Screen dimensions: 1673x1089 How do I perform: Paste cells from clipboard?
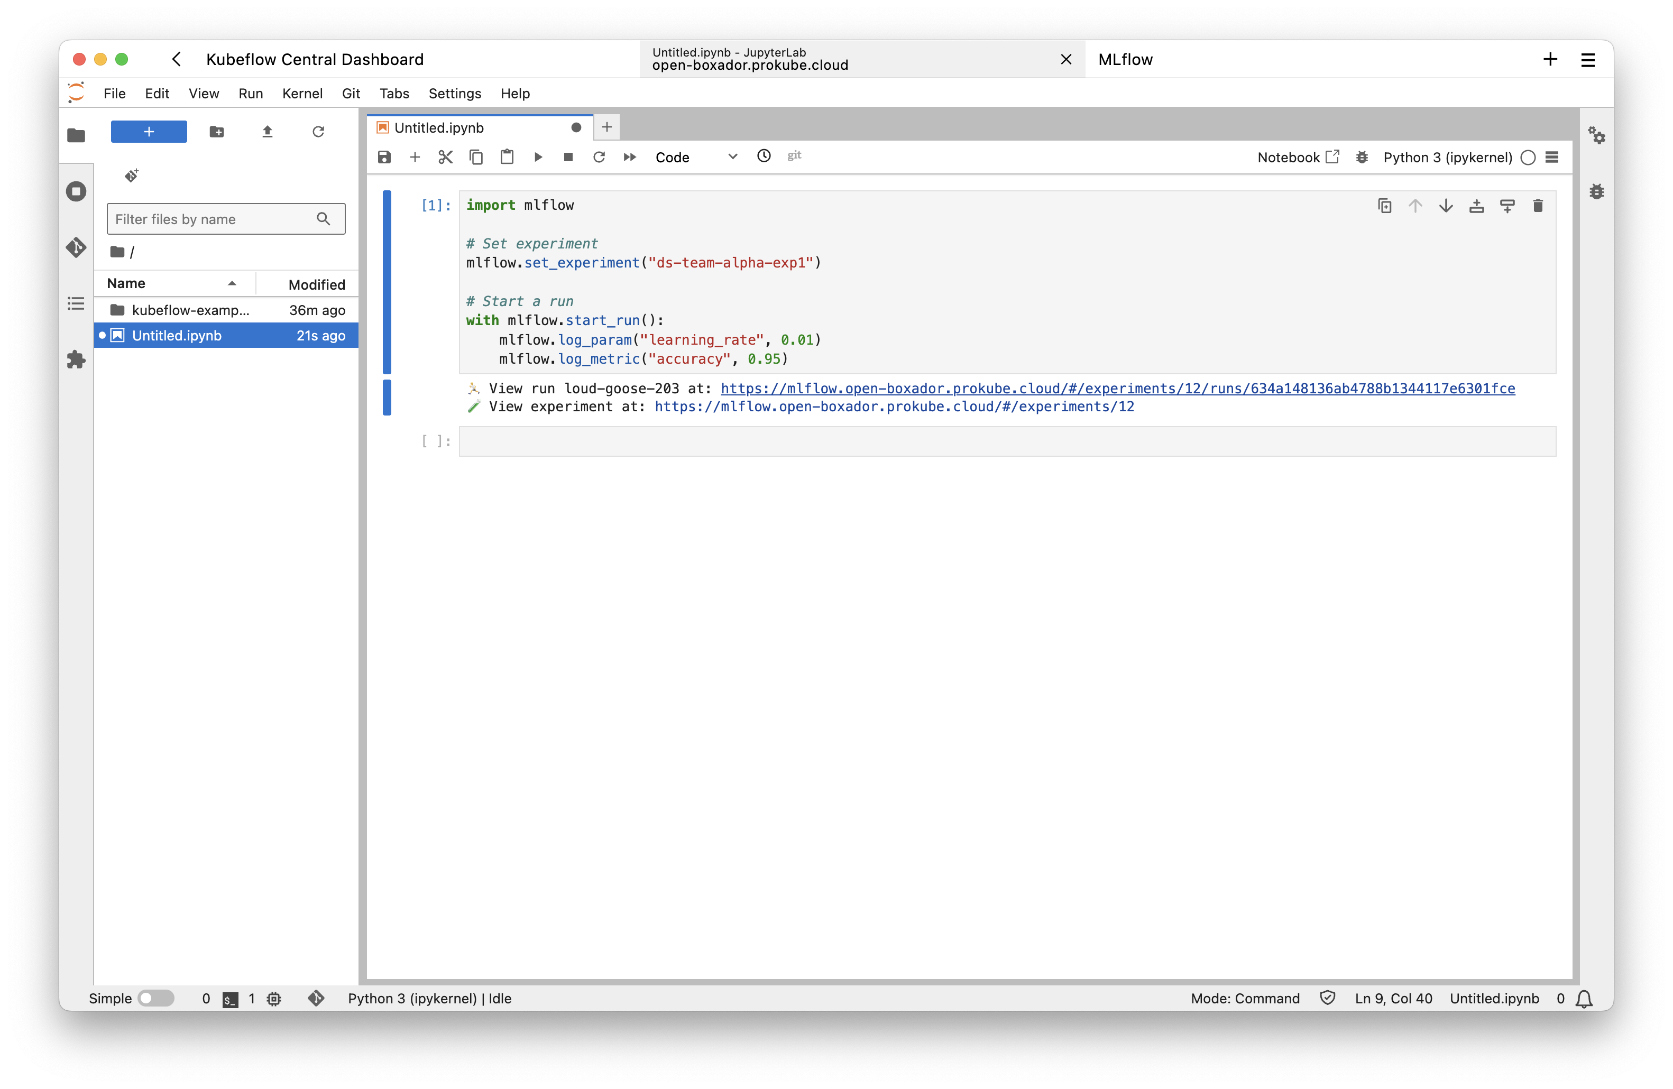(x=507, y=156)
